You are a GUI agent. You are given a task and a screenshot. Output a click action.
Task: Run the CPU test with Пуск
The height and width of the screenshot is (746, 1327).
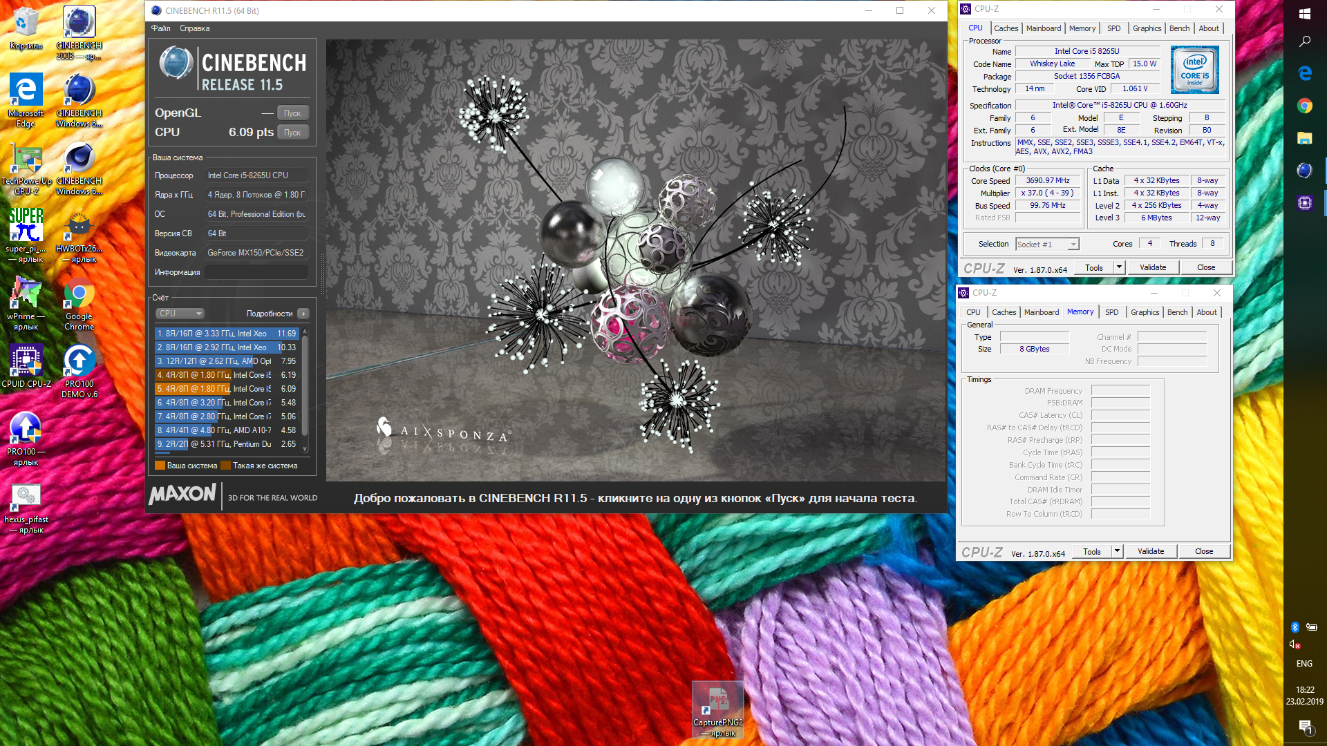pyautogui.click(x=292, y=133)
